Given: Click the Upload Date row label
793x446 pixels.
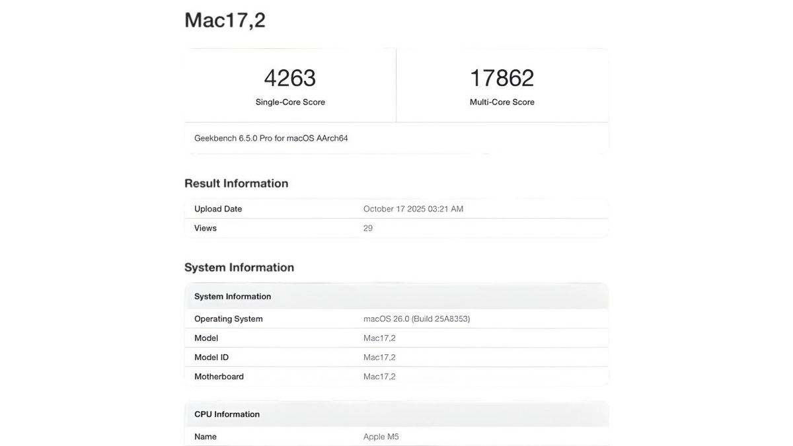Looking at the screenshot, I should pyautogui.click(x=218, y=209).
